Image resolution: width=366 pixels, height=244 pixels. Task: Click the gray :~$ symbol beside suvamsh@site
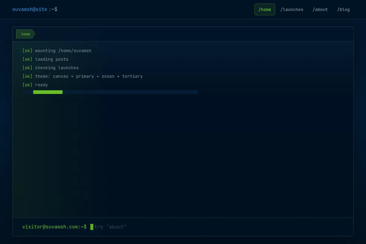(x=53, y=9)
